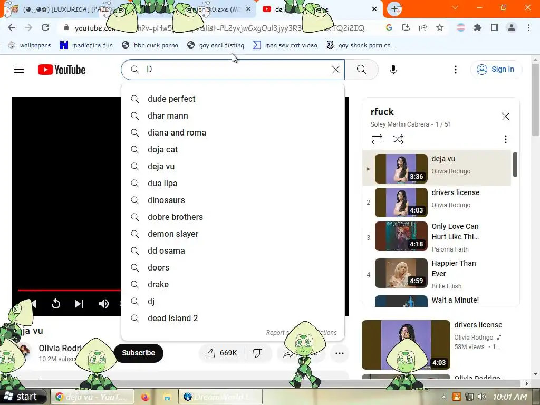The height and width of the screenshot is (405, 540).
Task: Open YouTube hamburger guide menu
Action: coord(19,70)
